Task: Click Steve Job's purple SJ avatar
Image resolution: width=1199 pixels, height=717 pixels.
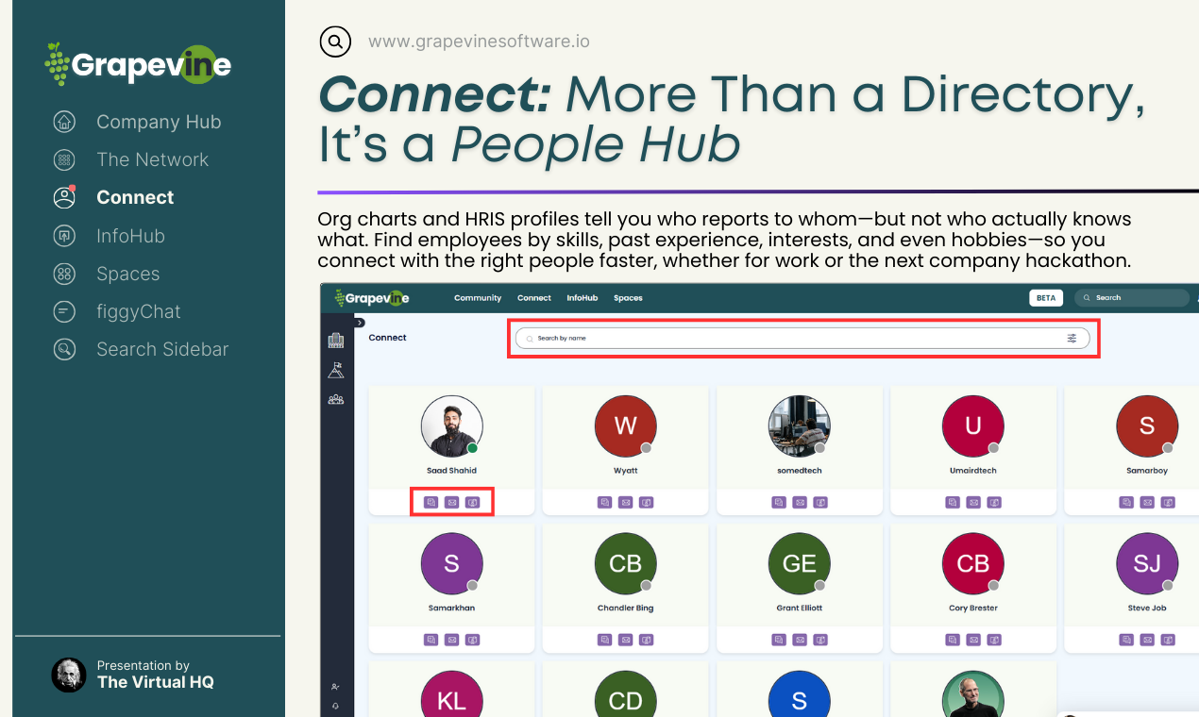Action: tap(1147, 563)
